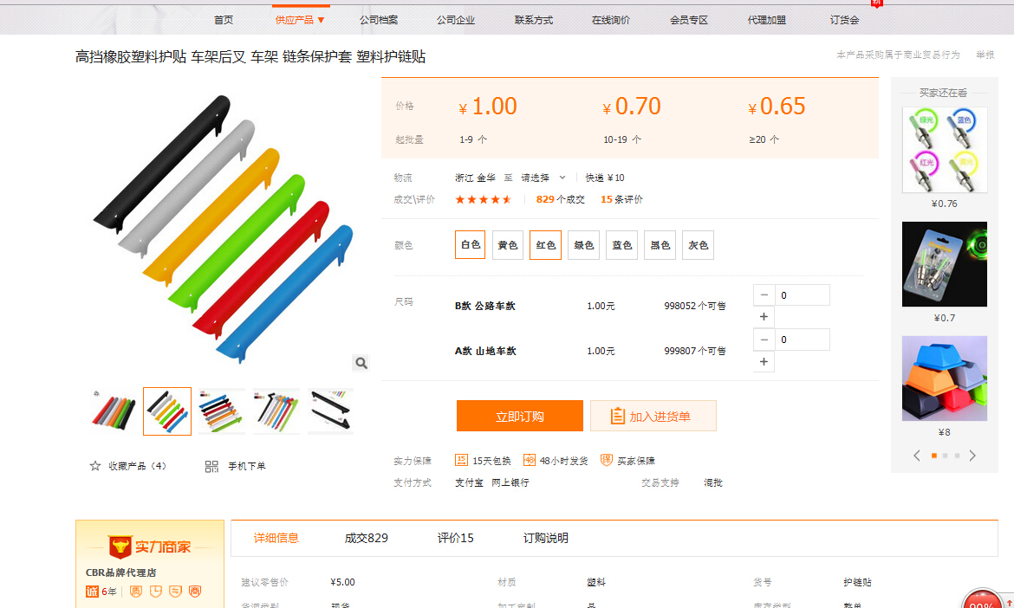1014x608 pixels.
Task: Open the 评价15 reviews tab
Action: pos(455,538)
